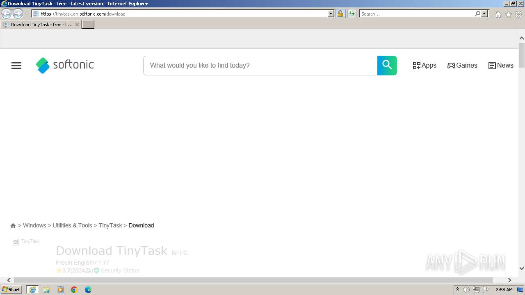The height and width of the screenshot is (295, 525).
Task: Click the horizontal scrollbar right arrow
Action: click(x=509, y=280)
